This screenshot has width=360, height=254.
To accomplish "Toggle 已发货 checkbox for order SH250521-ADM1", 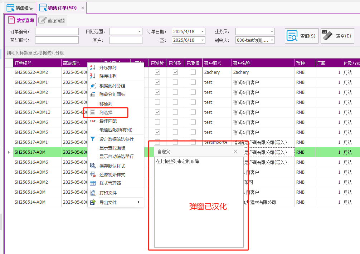I will (x=157, y=102).
